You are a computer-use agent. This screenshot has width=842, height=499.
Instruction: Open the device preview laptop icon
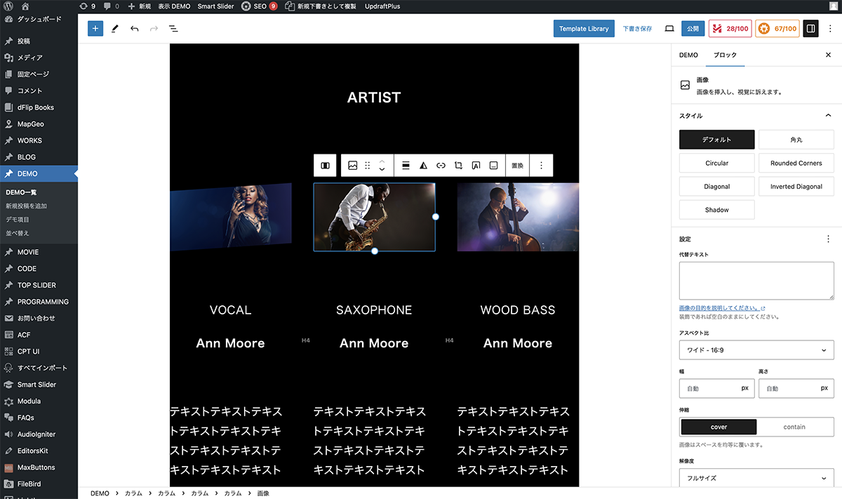[x=669, y=29]
